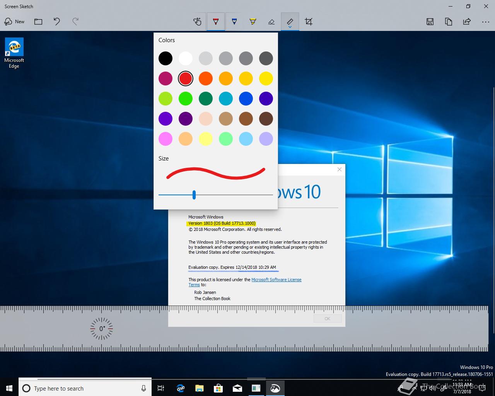Share the sketch
This screenshot has height=396, width=495.
(467, 22)
